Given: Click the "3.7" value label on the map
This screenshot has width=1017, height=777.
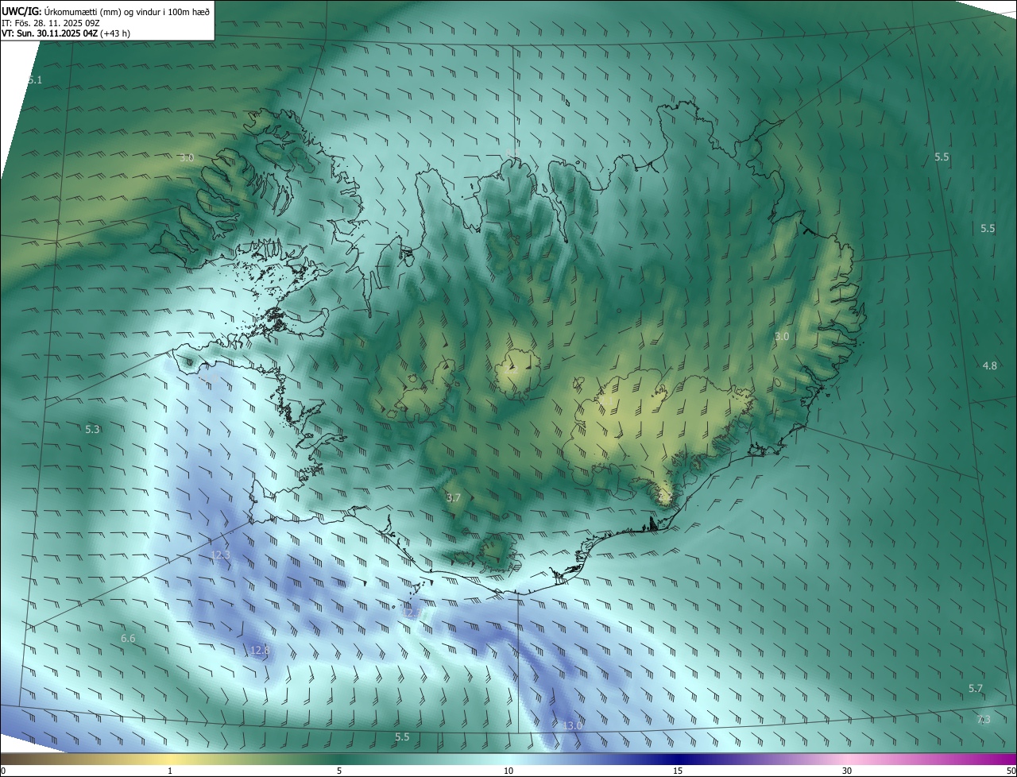Looking at the screenshot, I should pyautogui.click(x=454, y=497).
